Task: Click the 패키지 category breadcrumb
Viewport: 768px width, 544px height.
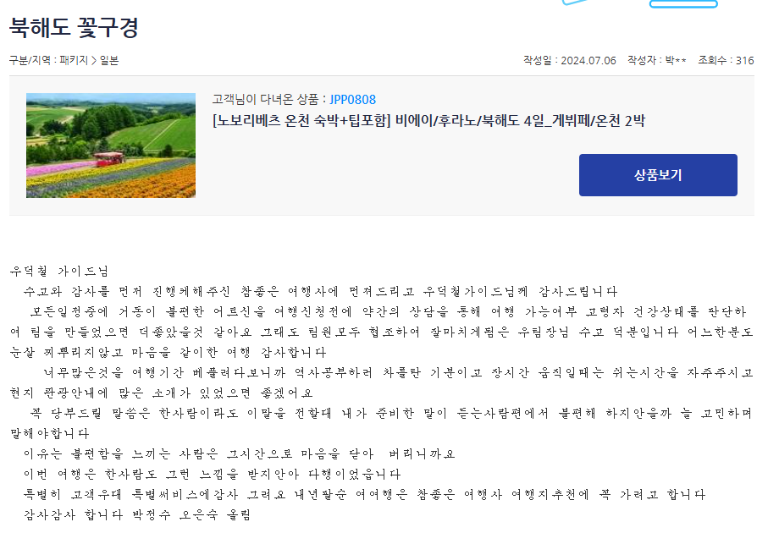Action: point(74,60)
